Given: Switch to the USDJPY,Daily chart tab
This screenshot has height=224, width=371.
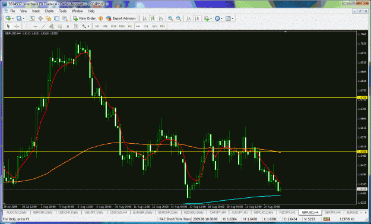Looking at the screenshot, I should [x=94, y=212].
